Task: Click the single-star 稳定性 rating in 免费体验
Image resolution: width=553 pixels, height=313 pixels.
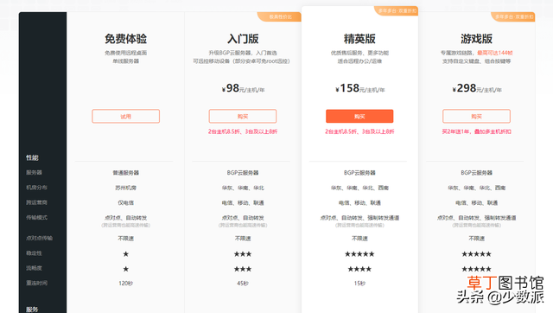Action: coord(125,254)
